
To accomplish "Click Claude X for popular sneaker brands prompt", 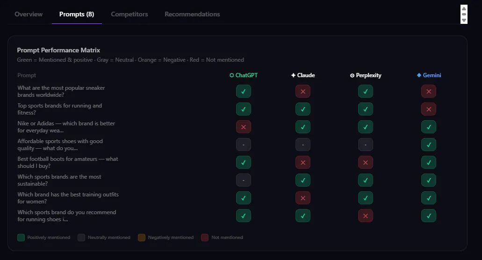I will (x=303, y=91).
